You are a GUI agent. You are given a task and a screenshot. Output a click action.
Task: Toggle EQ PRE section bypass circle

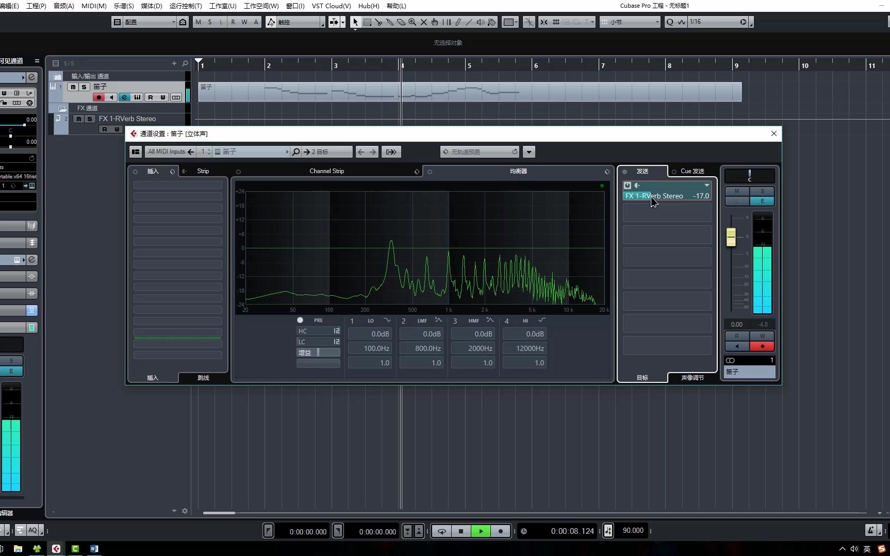300,321
